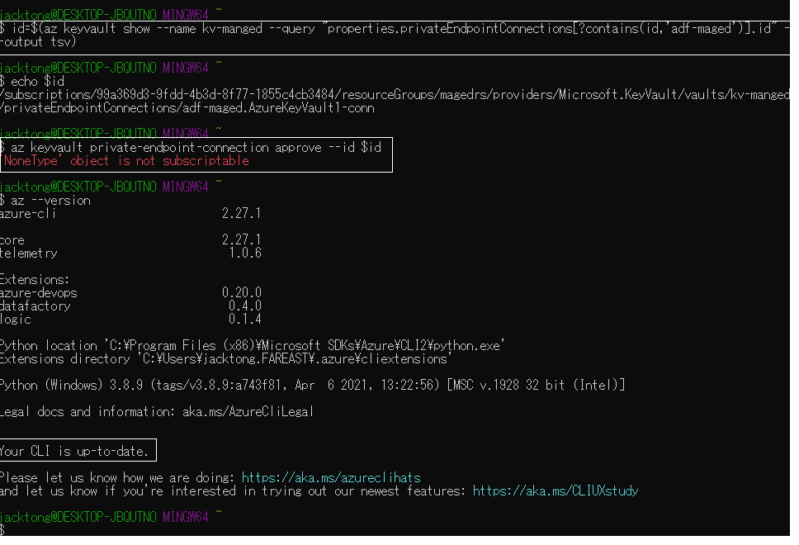Select the /subscriptions resource ID output line
Image resolution: width=799 pixels, height=545 pixels.
tap(330, 95)
